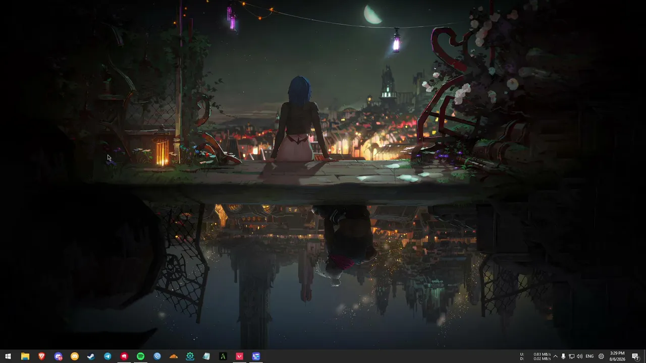Open the Discord icon showing the 9+ badge
646x363 pixels.
click(x=58, y=356)
